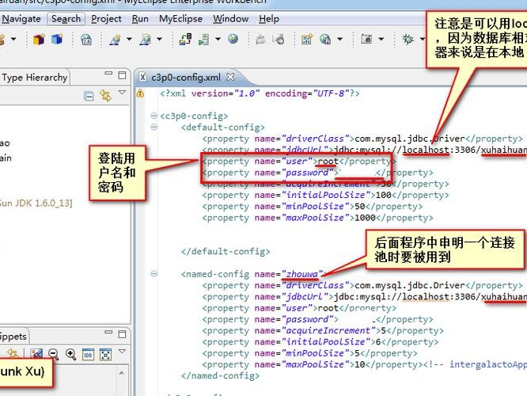Viewport: 527px width, 396px height.
Task: Open dropdown beside the camera snapshot icon
Action: [381, 40]
